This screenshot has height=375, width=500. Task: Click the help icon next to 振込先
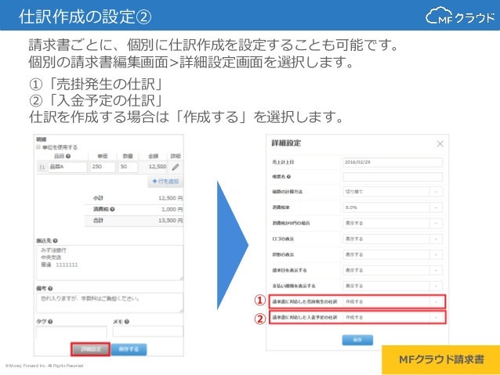point(55,241)
